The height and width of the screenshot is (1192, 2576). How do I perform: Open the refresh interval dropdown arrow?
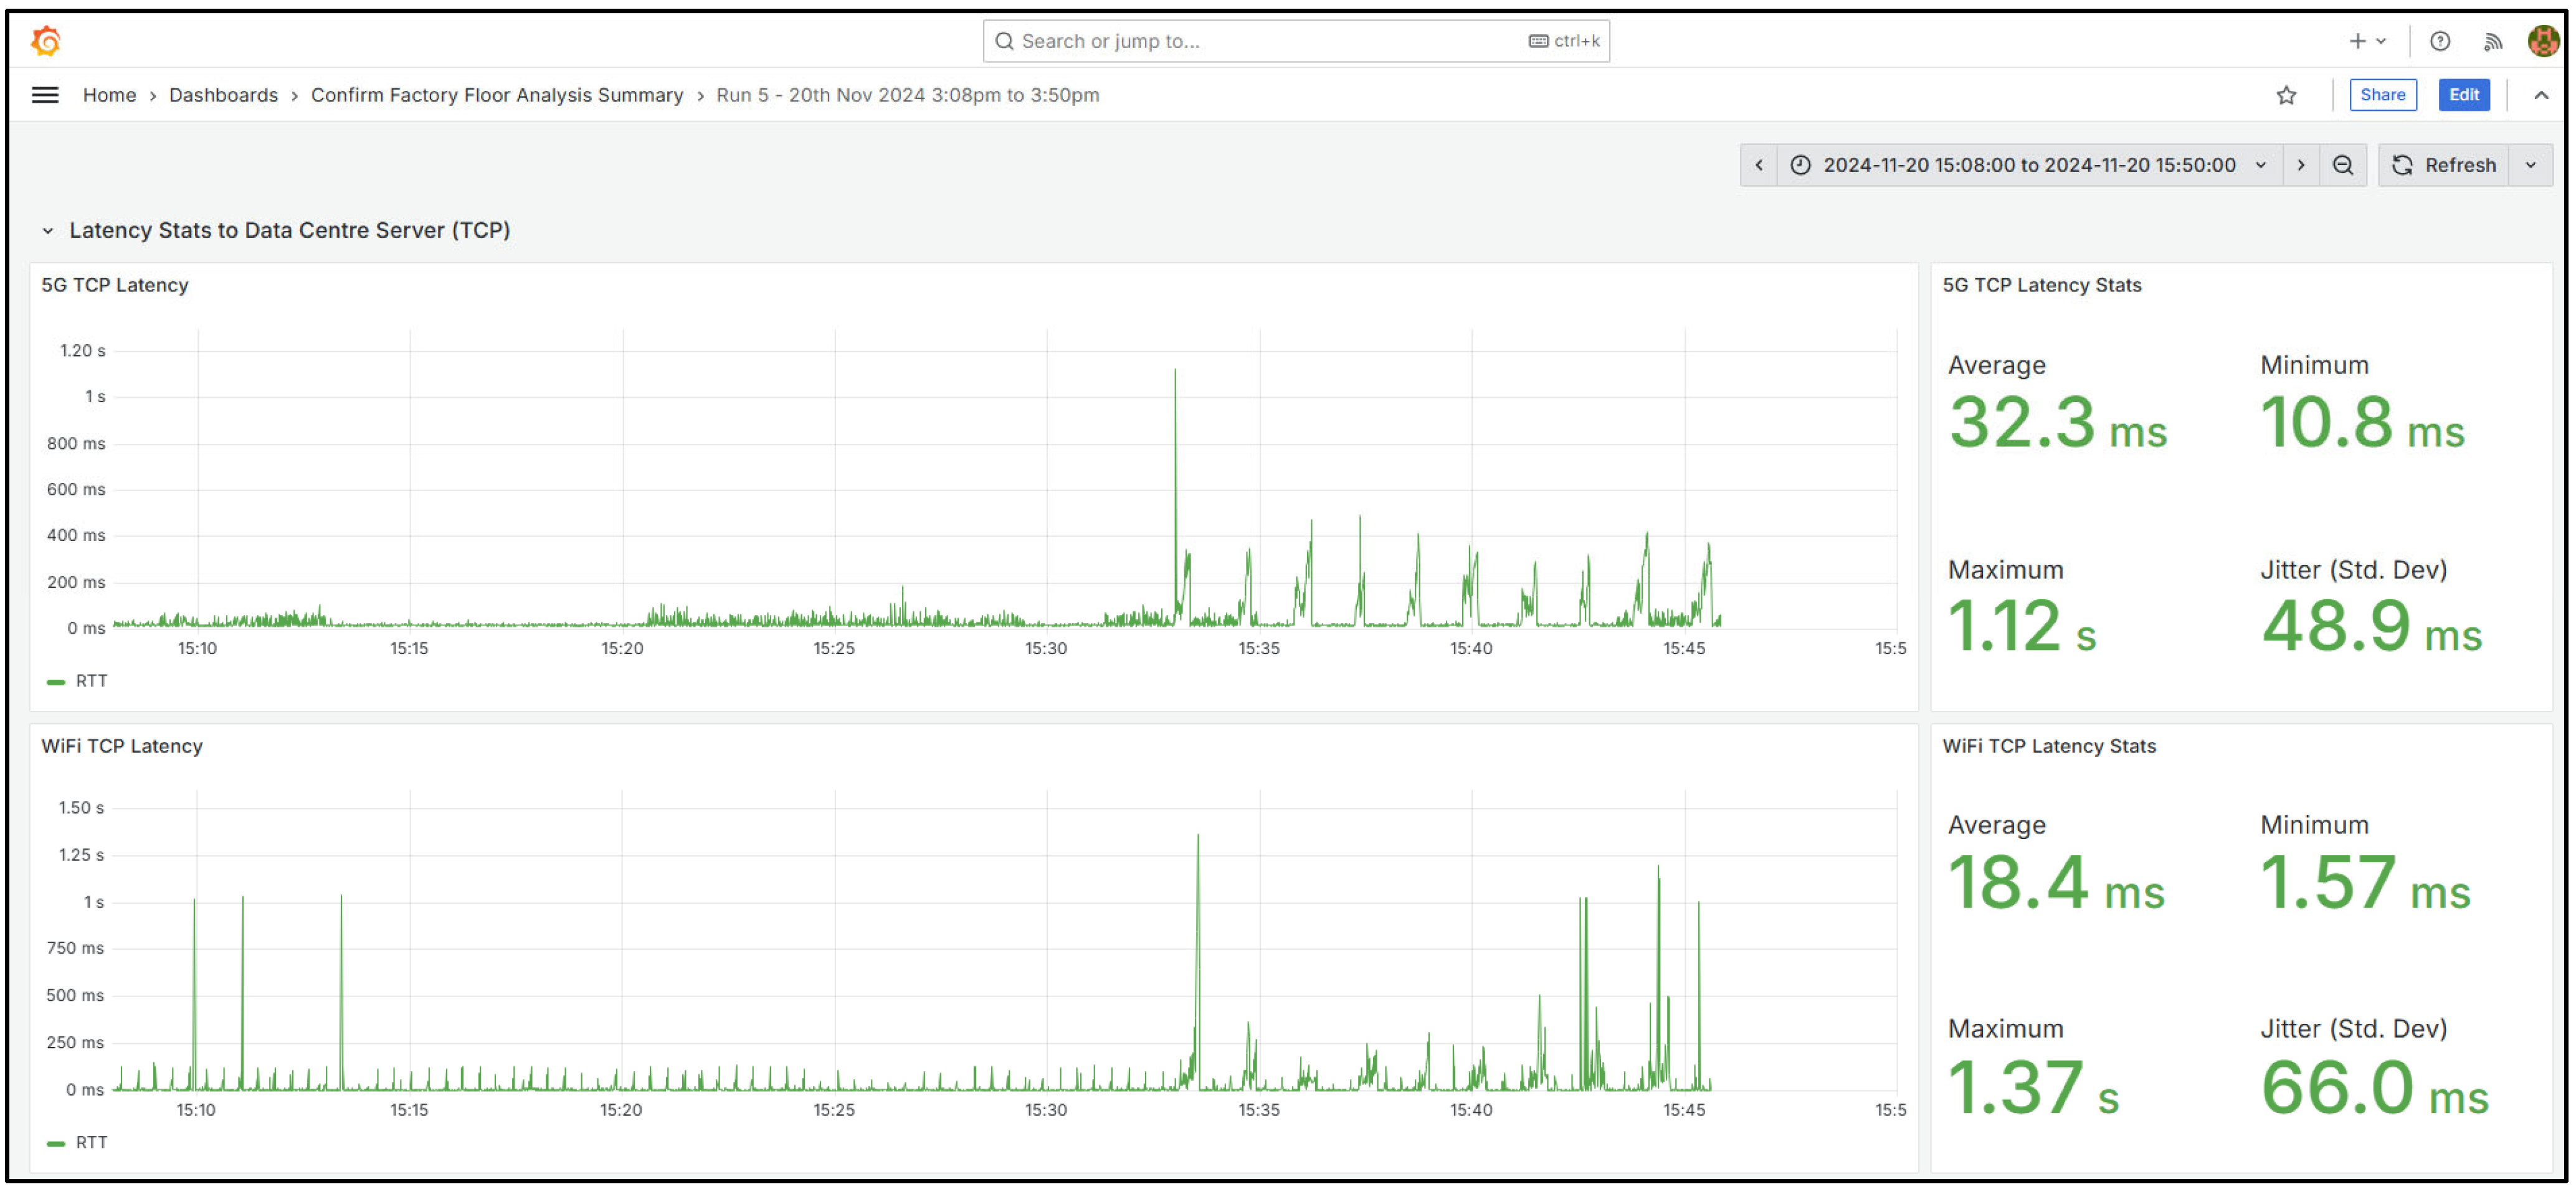point(2530,165)
